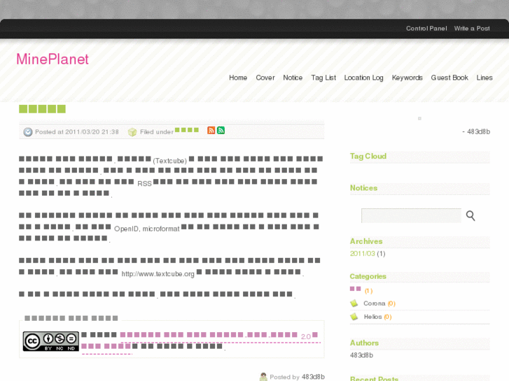Open the Helios category link
This screenshot has height=381, width=509.
click(x=372, y=317)
